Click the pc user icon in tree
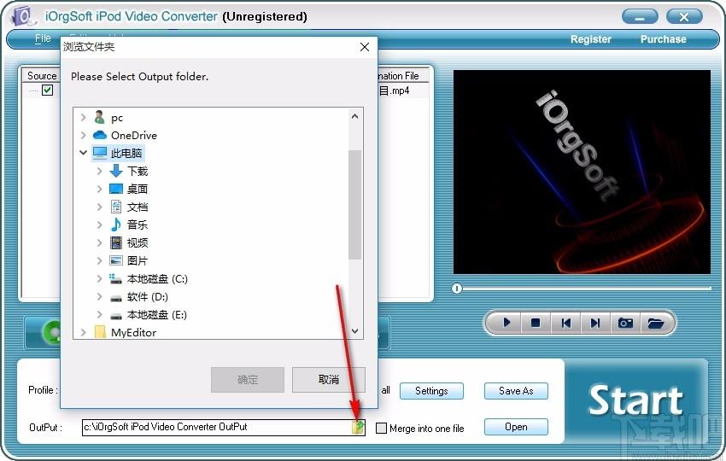This screenshot has width=726, height=461. 99,117
